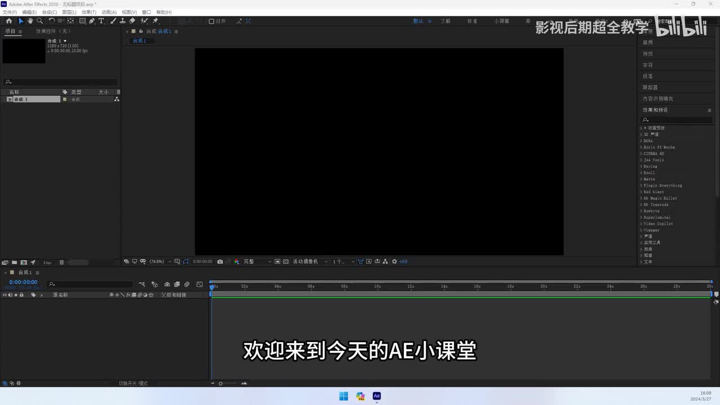Viewport: 720px width, 405px height.
Task: Expand the Red Giant effects category
Action: pos(641,192)
